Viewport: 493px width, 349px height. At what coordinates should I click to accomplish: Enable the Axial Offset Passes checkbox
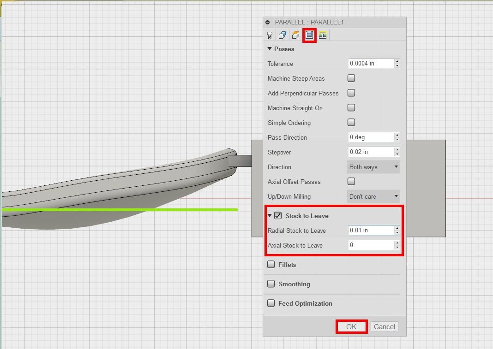point(351,182)
